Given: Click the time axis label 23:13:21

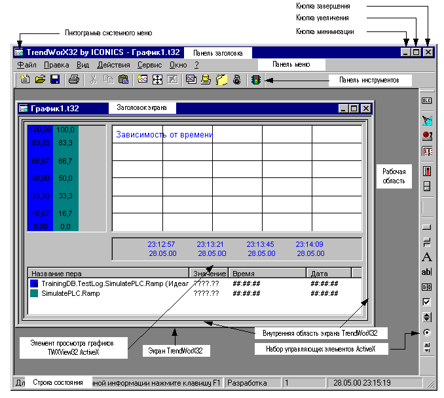Looking at the screenshot, I should pos(210,244).
